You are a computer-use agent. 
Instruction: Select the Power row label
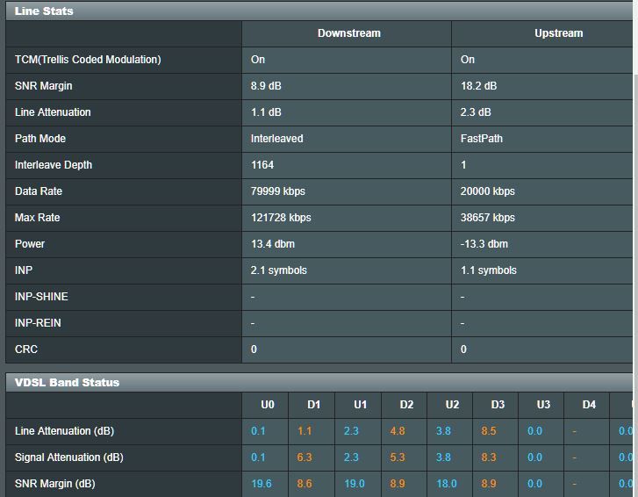coord(29,244)
